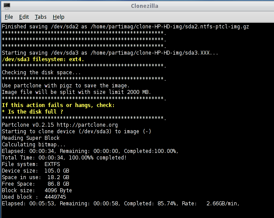Click the 'Reading Super Block' line
Image resolution: width=274 pixels, height=218 pixels.
tap(31, 138)
